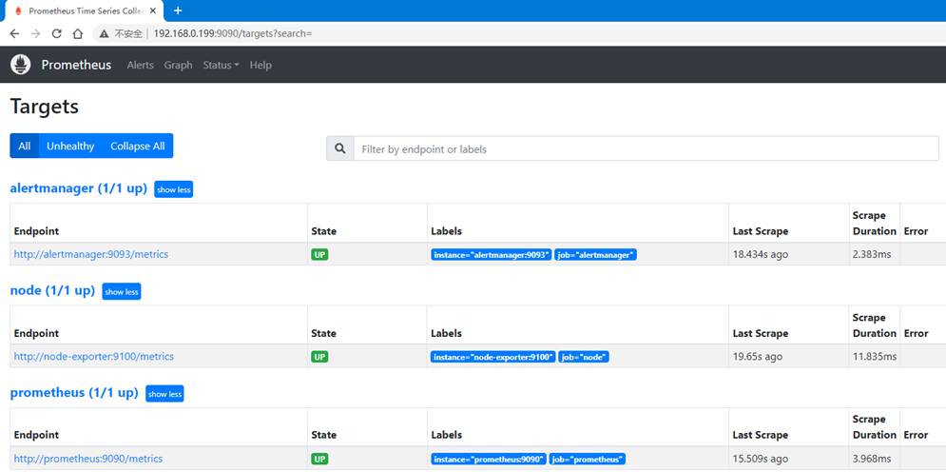This screenshot has width=946, height=472.
Task: Click the 19.65s ago last scrape value
Action: (758, 357)
